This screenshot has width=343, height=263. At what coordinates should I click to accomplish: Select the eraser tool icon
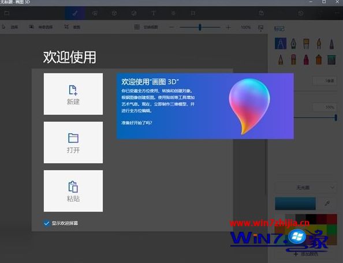(293, 59)
